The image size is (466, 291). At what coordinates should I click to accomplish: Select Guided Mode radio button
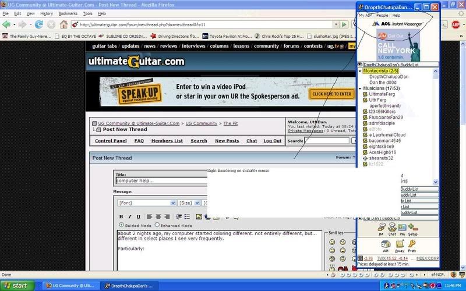pos(121,225)
